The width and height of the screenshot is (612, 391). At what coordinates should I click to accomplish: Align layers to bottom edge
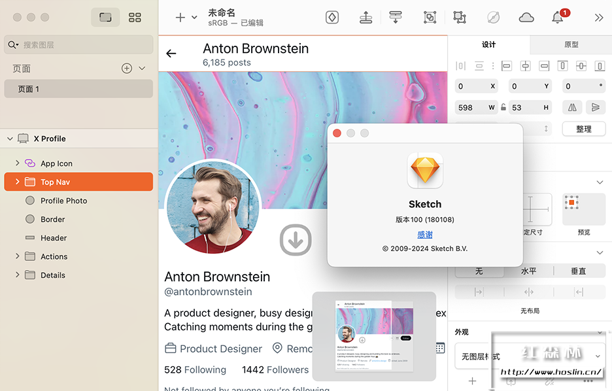600,66
